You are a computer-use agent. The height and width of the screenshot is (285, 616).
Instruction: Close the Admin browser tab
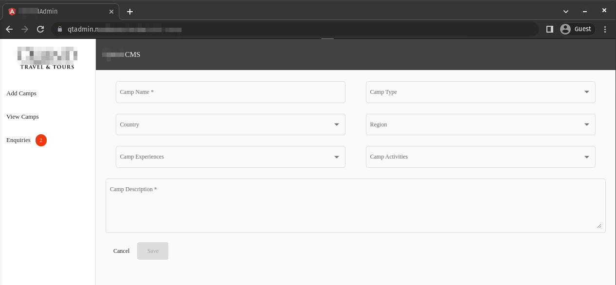click(x=111, y=12)
